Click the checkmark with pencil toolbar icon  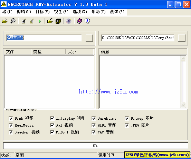[x=32, y=21]
